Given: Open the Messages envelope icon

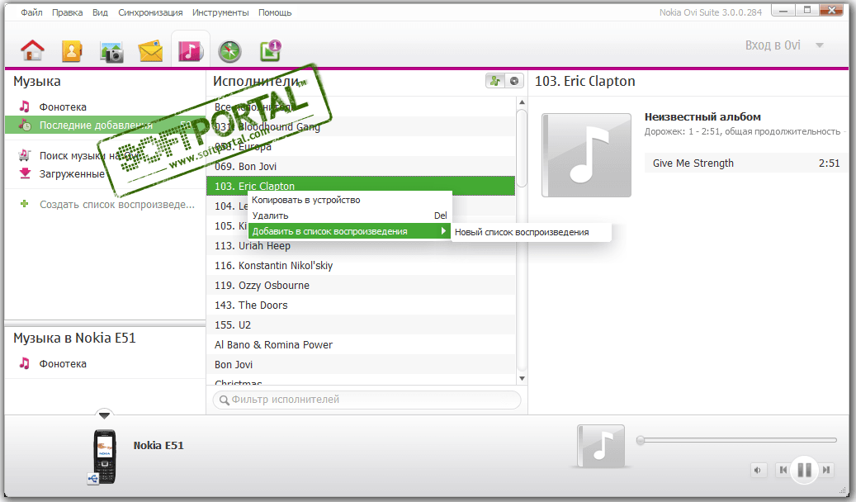Looking at the screenshot, I should pyautogui.click(x=151, y=51).
